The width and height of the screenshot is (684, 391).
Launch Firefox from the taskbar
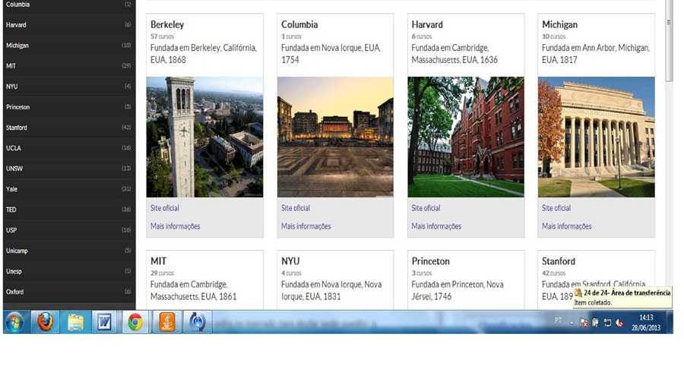coord(46,322)
